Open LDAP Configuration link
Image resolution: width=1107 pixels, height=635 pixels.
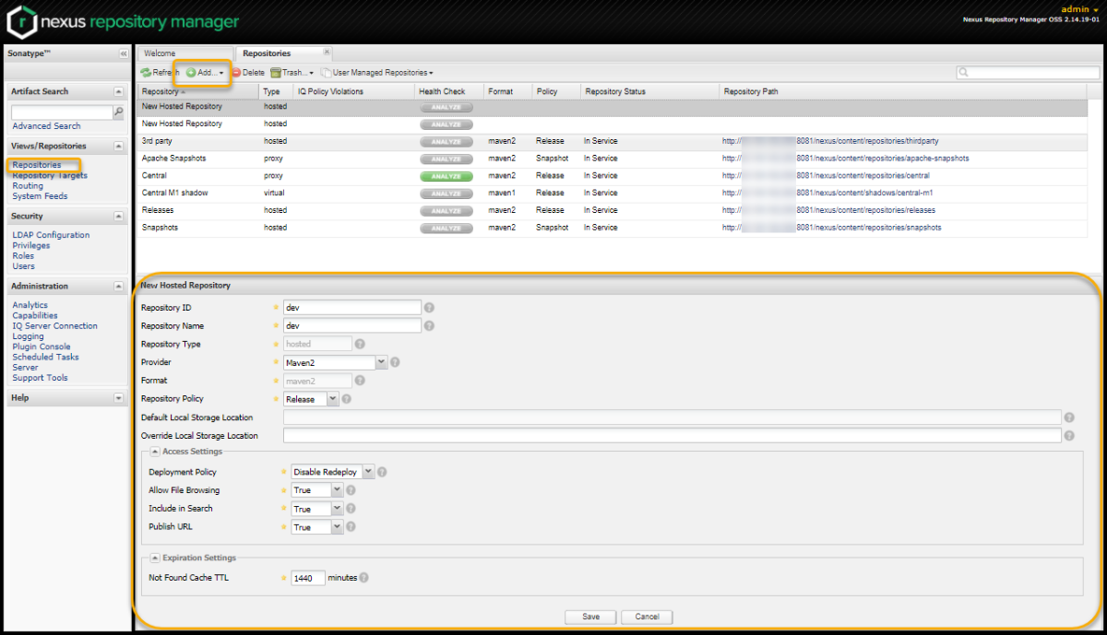(x=51, y=235)
